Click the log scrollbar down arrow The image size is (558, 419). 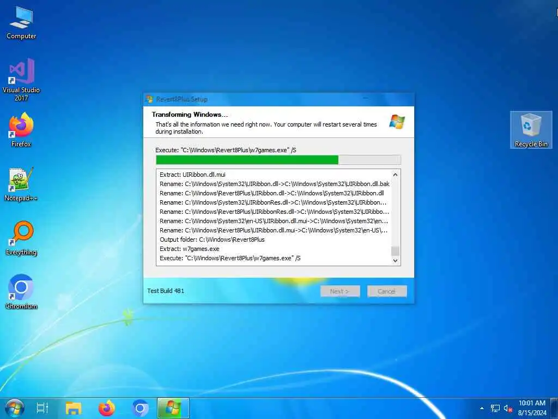[395, 260]
